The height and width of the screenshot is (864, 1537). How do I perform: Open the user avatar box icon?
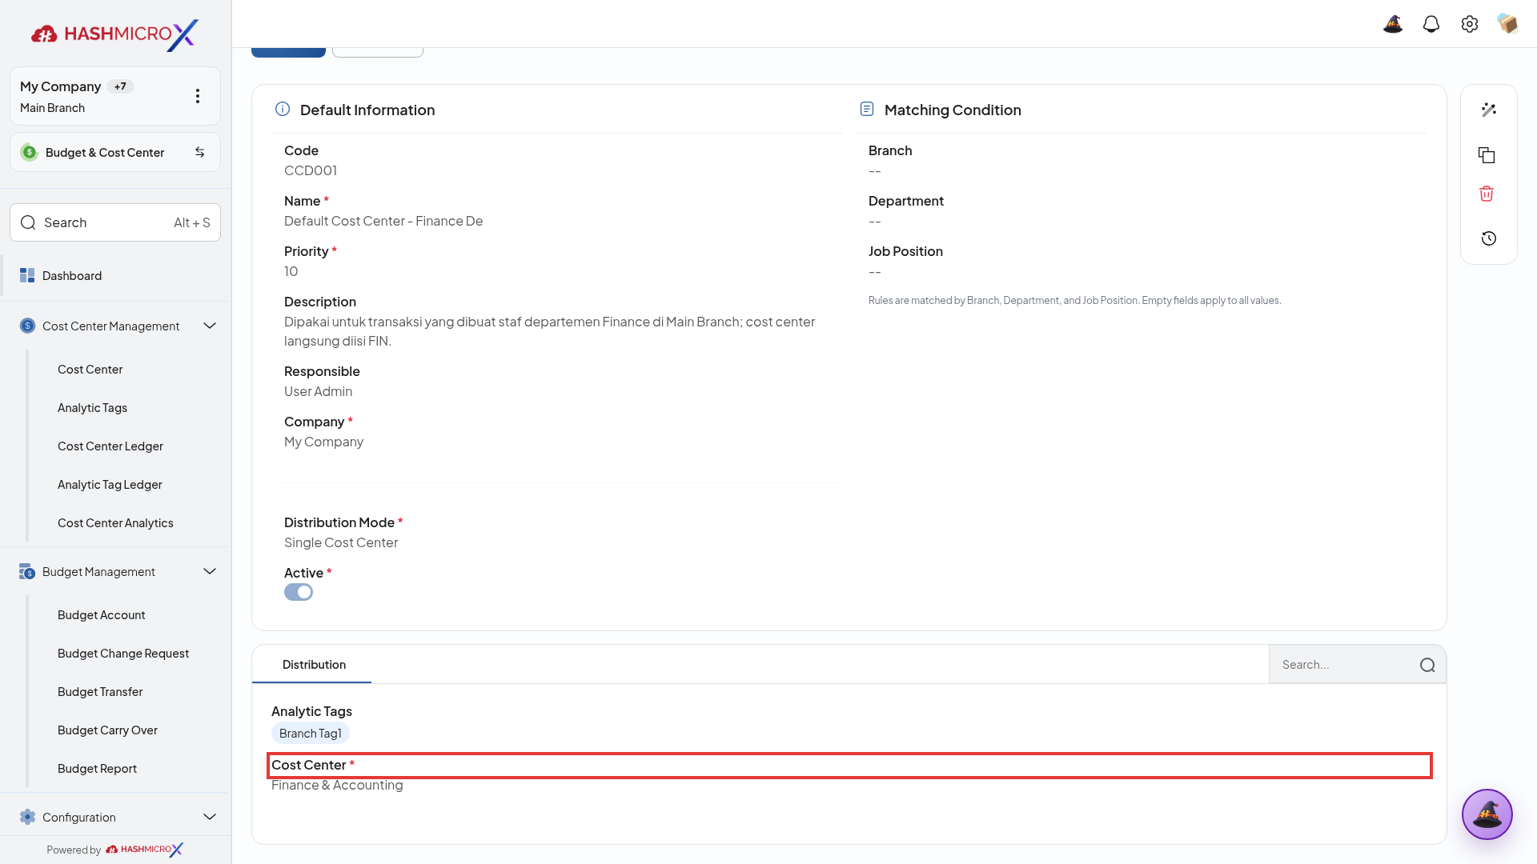click(x=1508, y=24)
